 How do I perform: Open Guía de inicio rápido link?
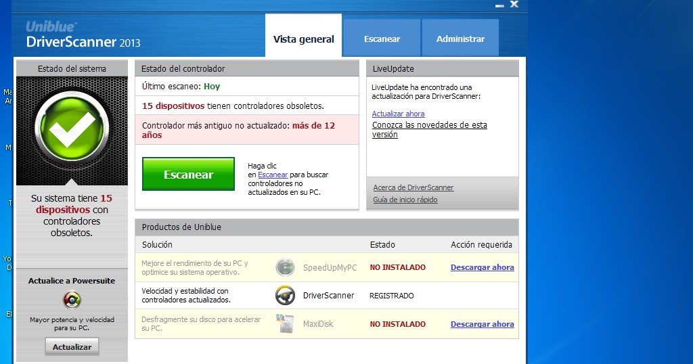pyautogui.click(x=405, y=200)
